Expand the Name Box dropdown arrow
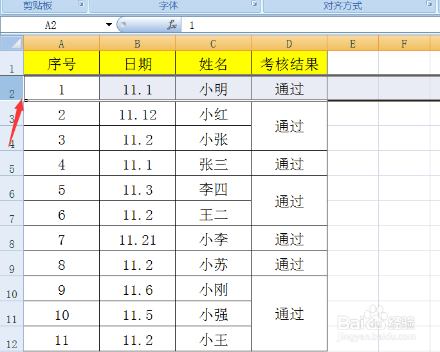The width and height of the screenshot is (440, 352). [109, 24]
